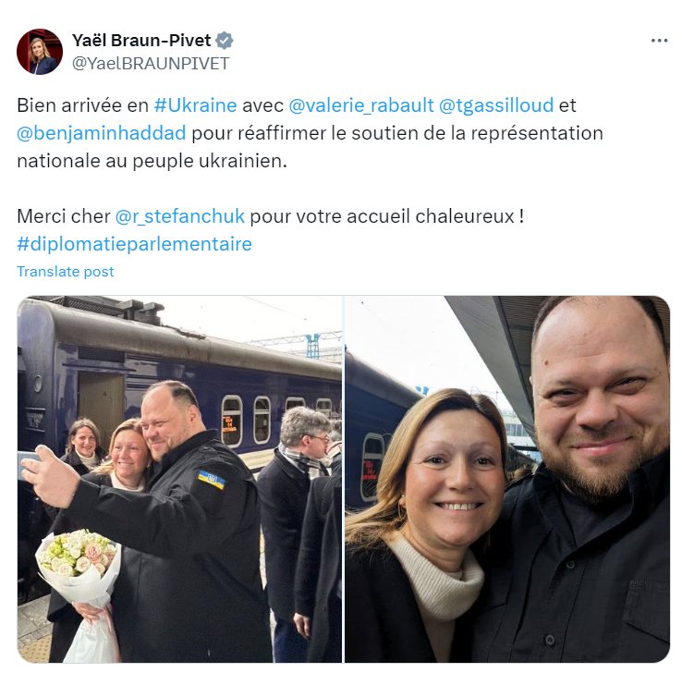Open the right selfie photo
Image resolution: width=682 pixels, height=673 pixels.
click(507, 479)
